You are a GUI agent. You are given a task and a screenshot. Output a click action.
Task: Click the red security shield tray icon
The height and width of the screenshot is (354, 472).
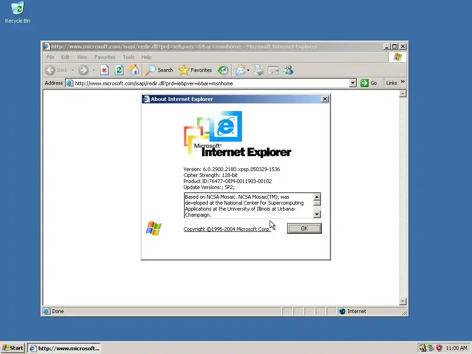[439, 348]
